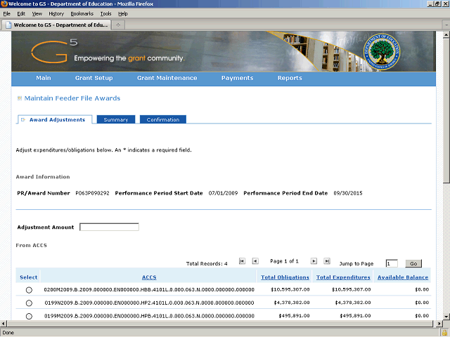The image size is (450, 337).
Task: Open the browser tab list dropdown
Action: point(446,25)
